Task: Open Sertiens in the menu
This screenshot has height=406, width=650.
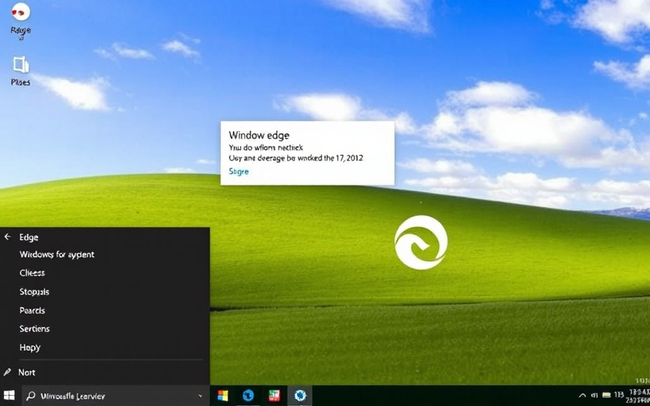Action: coord(34,329)
